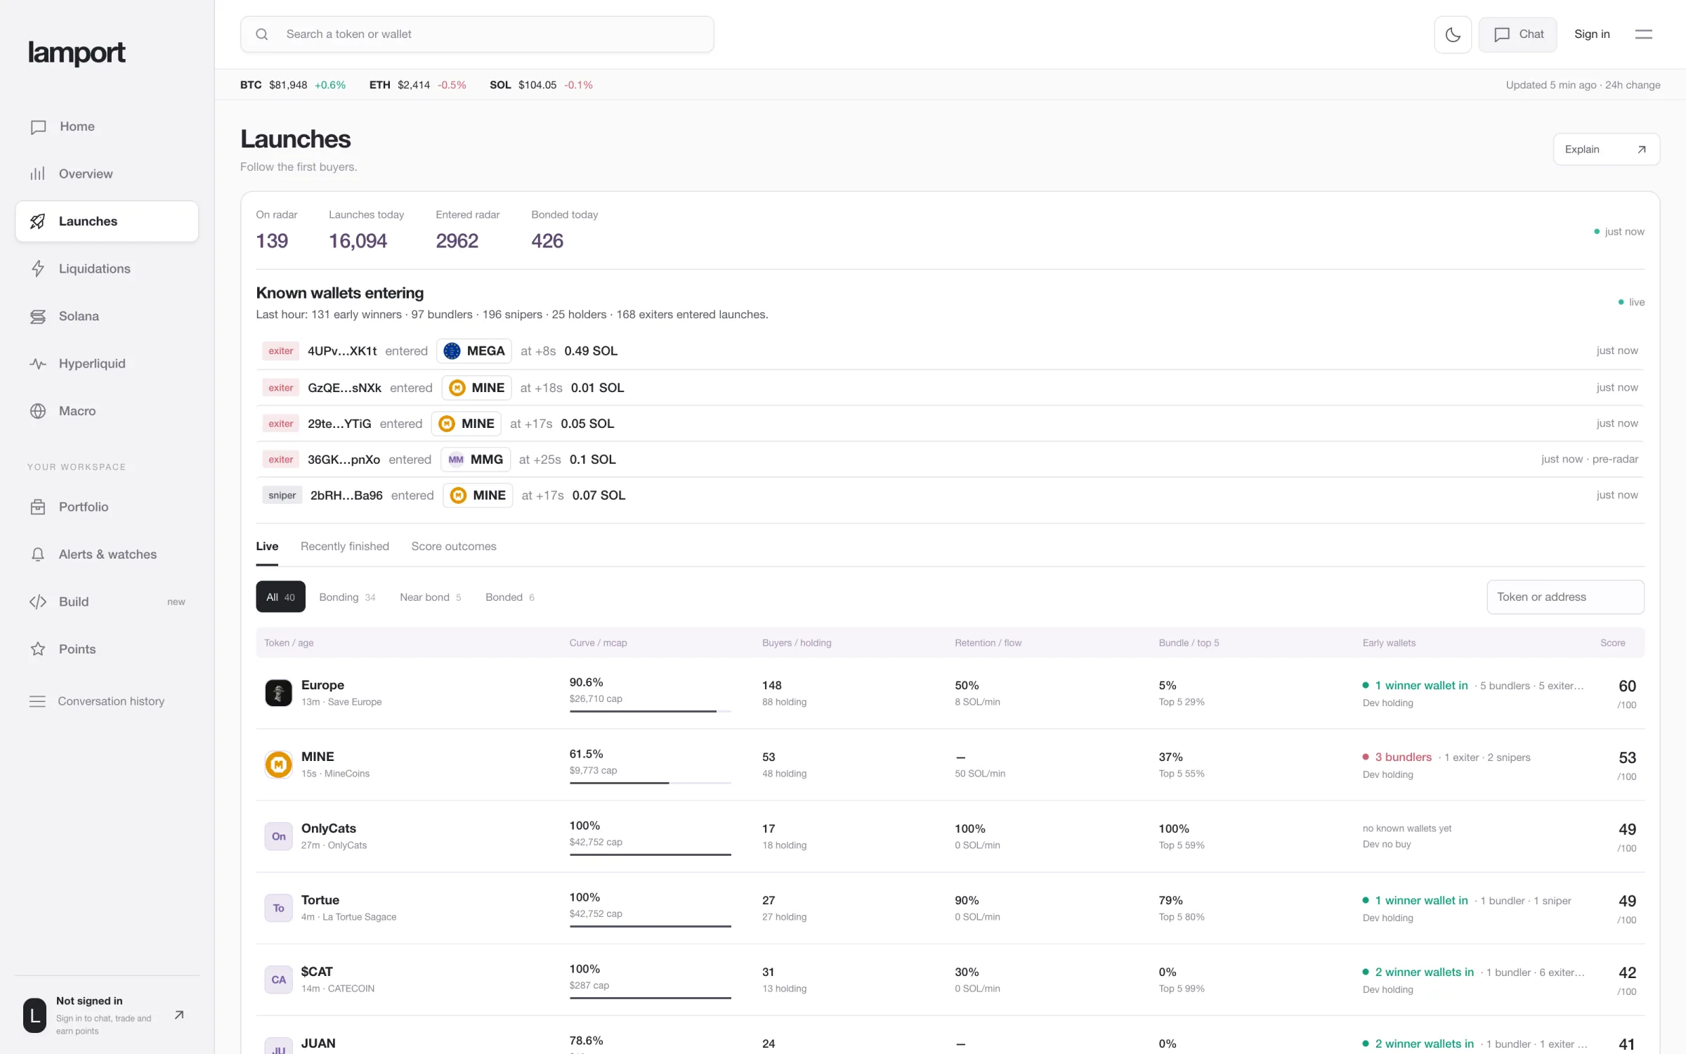Click wallet address 4UPv...XK1t
Image resolution: width=1686 pixels, height=1054 pixels.
[x=342, y=351]
